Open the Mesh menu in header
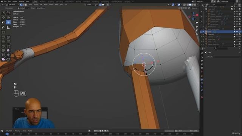Viewport: 242px width, 136px height. pos(46,5)
